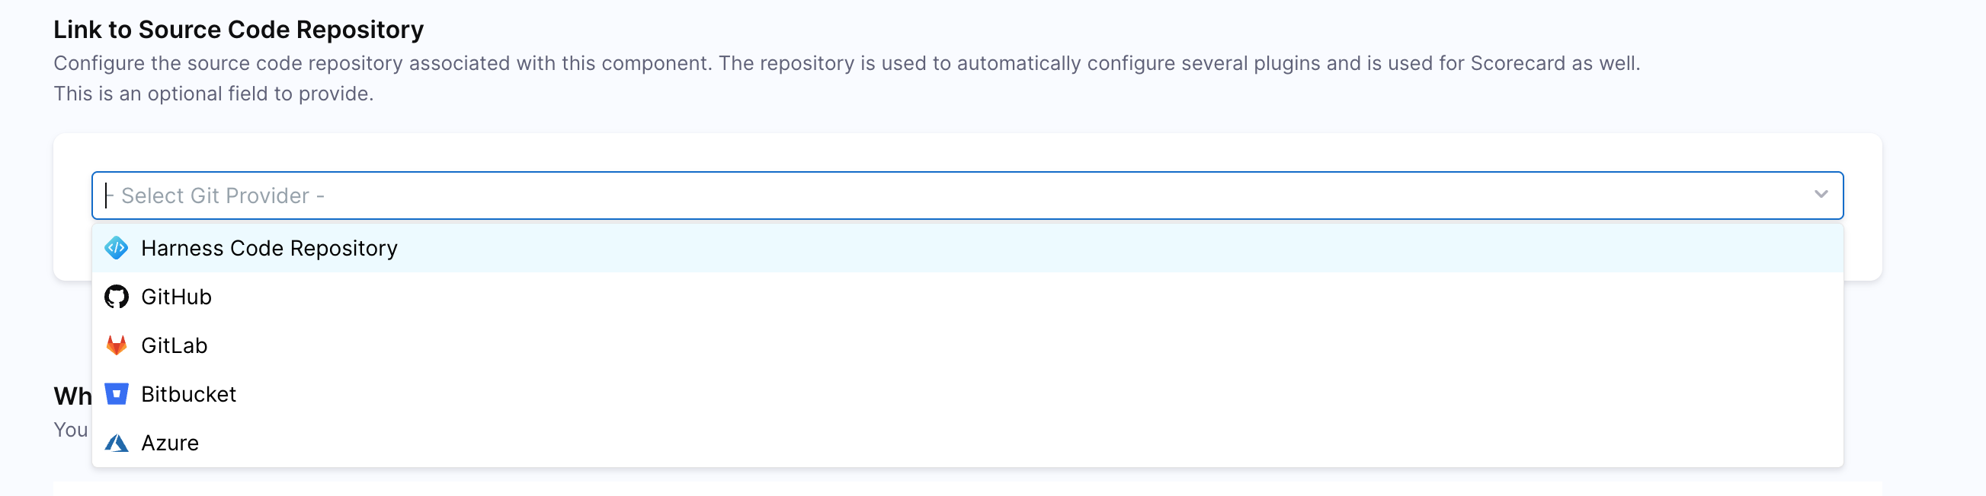Viewport: 1986px width, 496px height.
Task: Click the Harness Code Repository diamond icon
Action: coord(117,248)
